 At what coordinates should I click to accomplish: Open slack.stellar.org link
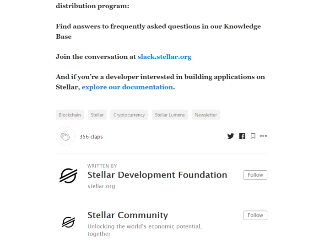(x=164, y=57)
